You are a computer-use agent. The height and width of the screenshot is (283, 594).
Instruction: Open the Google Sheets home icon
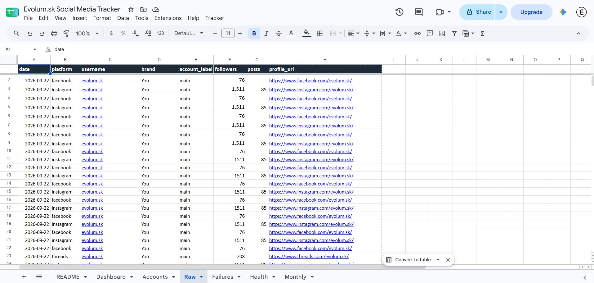pyautogui.click(x=12, y=12)
